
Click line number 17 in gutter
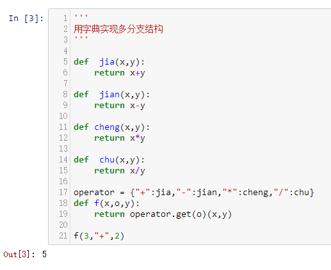63,192
